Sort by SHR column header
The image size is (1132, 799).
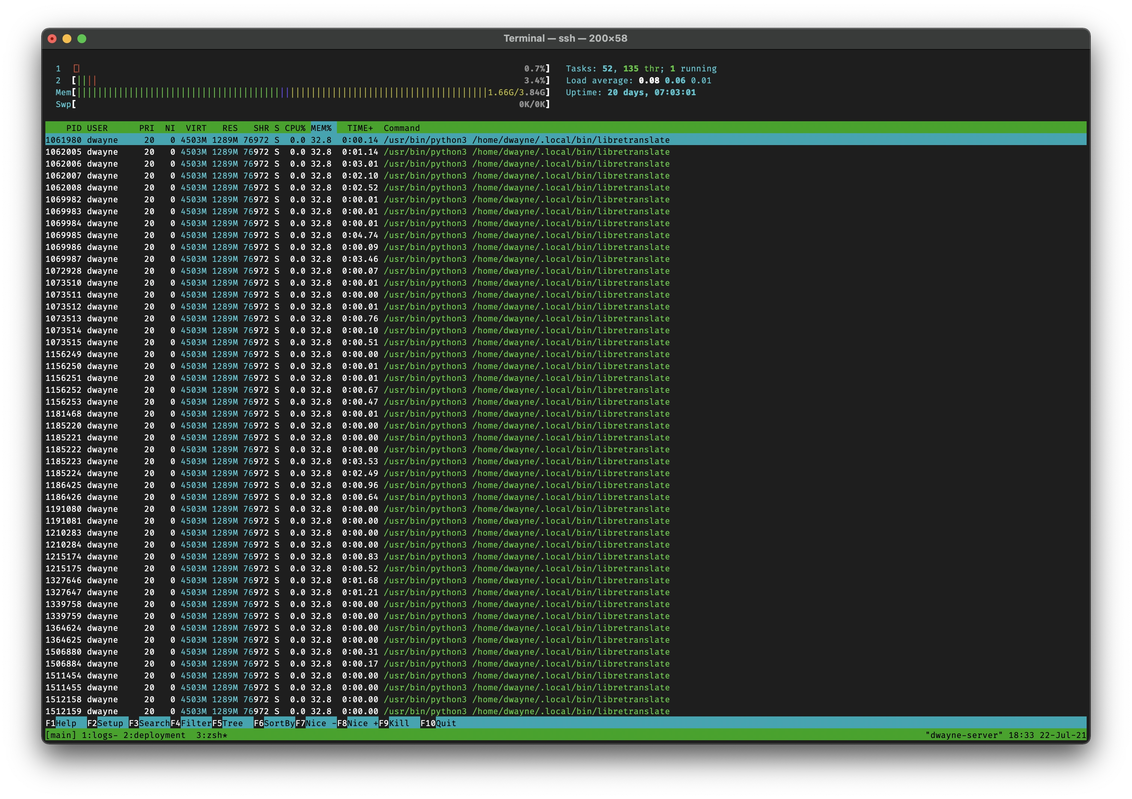pyautogui.click(x=261, y=128)
